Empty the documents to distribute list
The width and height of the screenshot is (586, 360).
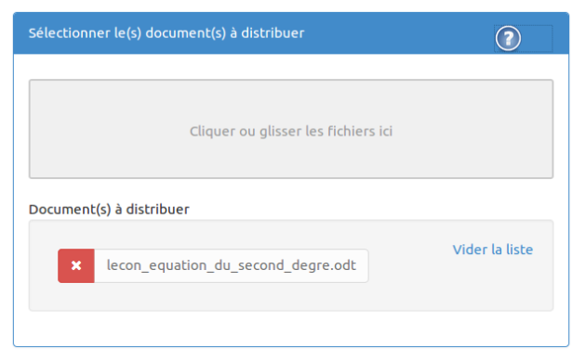493,250
